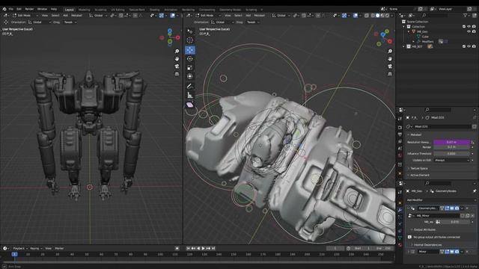Toggle Collection exclude checkbox in outliner
The width and height of the screenshot is (479, 269).
click(x=464, y=27)
